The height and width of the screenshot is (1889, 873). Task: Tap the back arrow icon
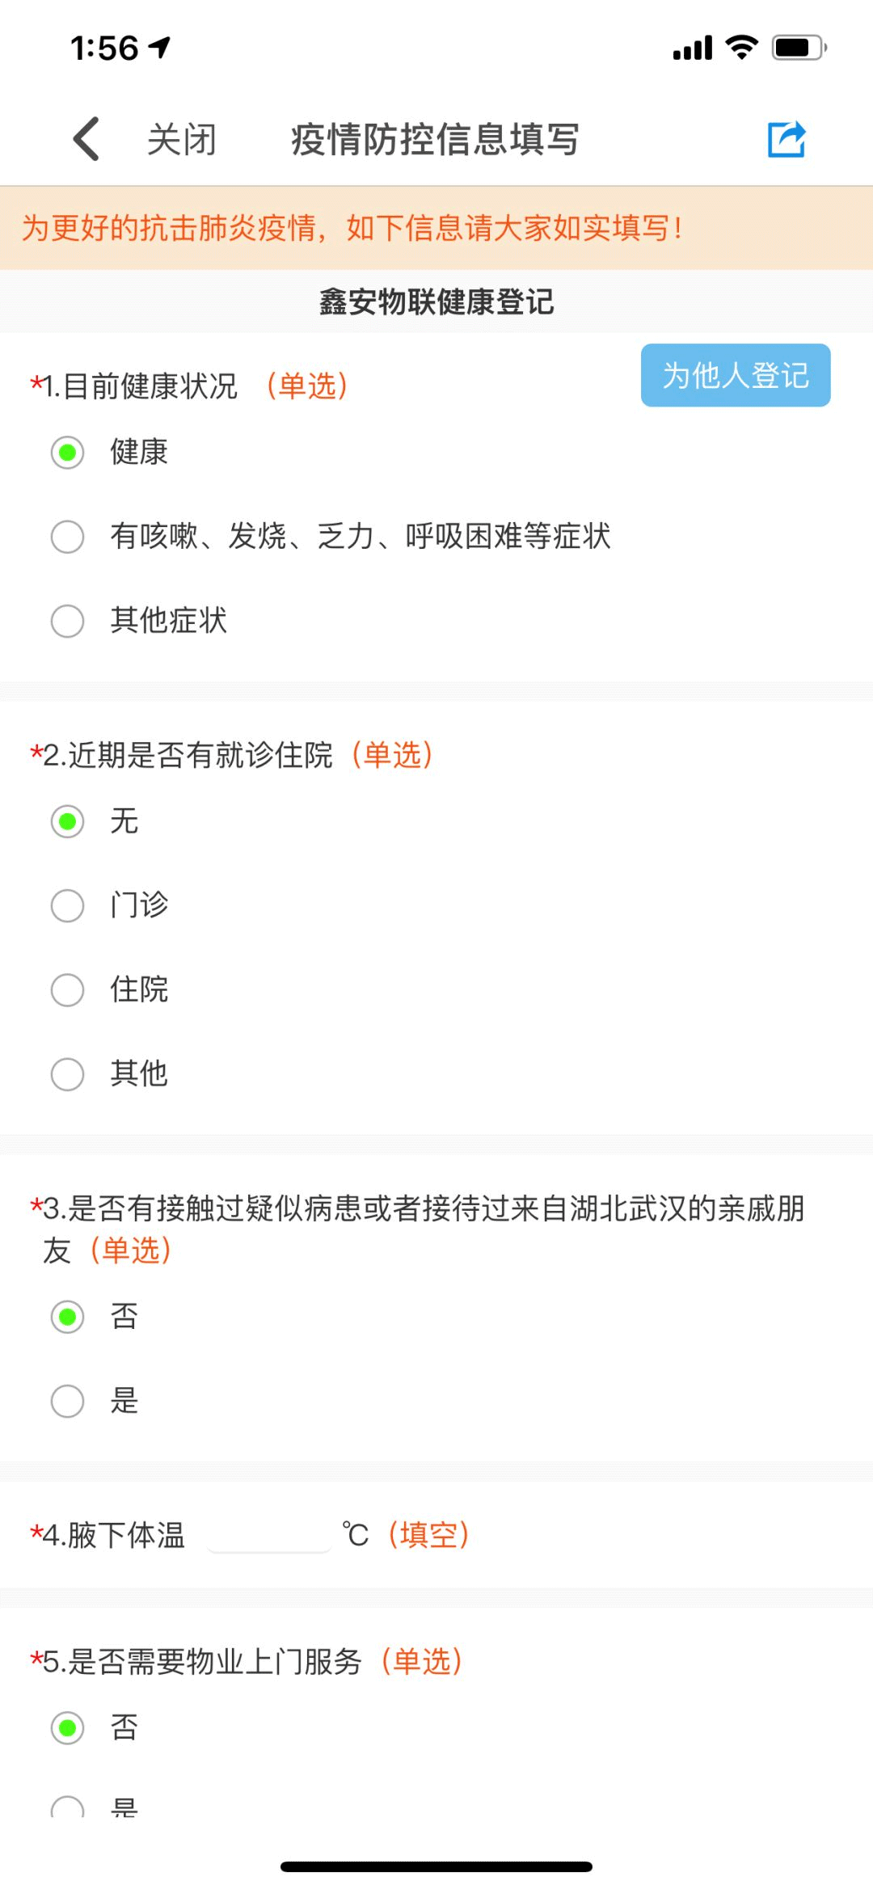pyautogui.click(x=86, y=139)
